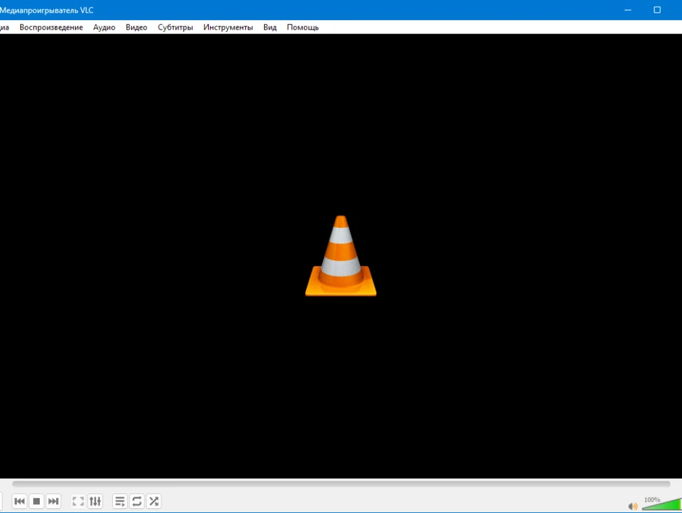Open the Воспроизведение menu

coord(51,28)
